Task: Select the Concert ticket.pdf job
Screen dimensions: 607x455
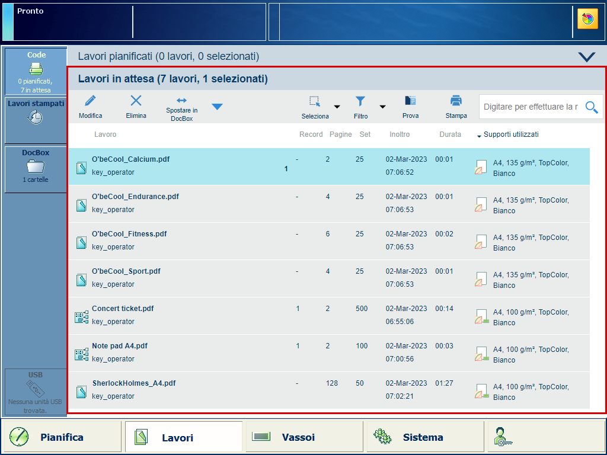Action: [329, 316]
